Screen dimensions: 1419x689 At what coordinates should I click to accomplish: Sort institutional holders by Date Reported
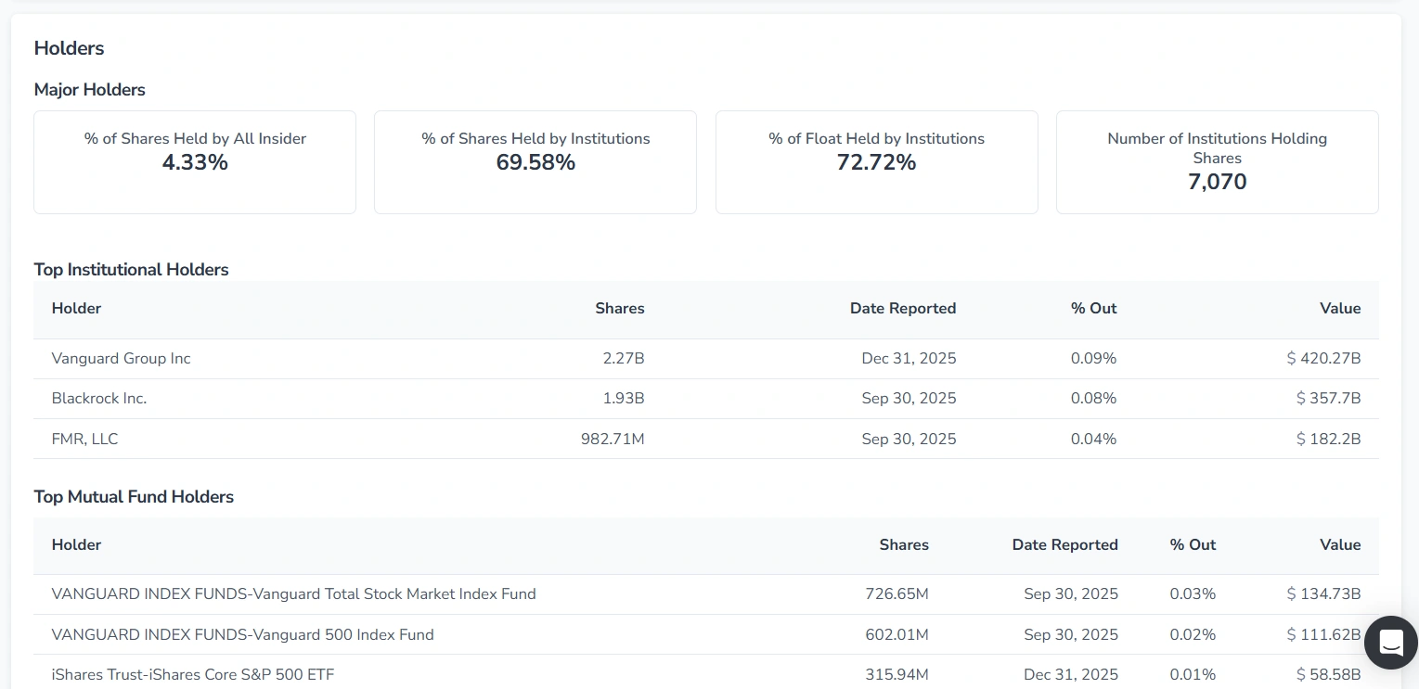(903, 308)
